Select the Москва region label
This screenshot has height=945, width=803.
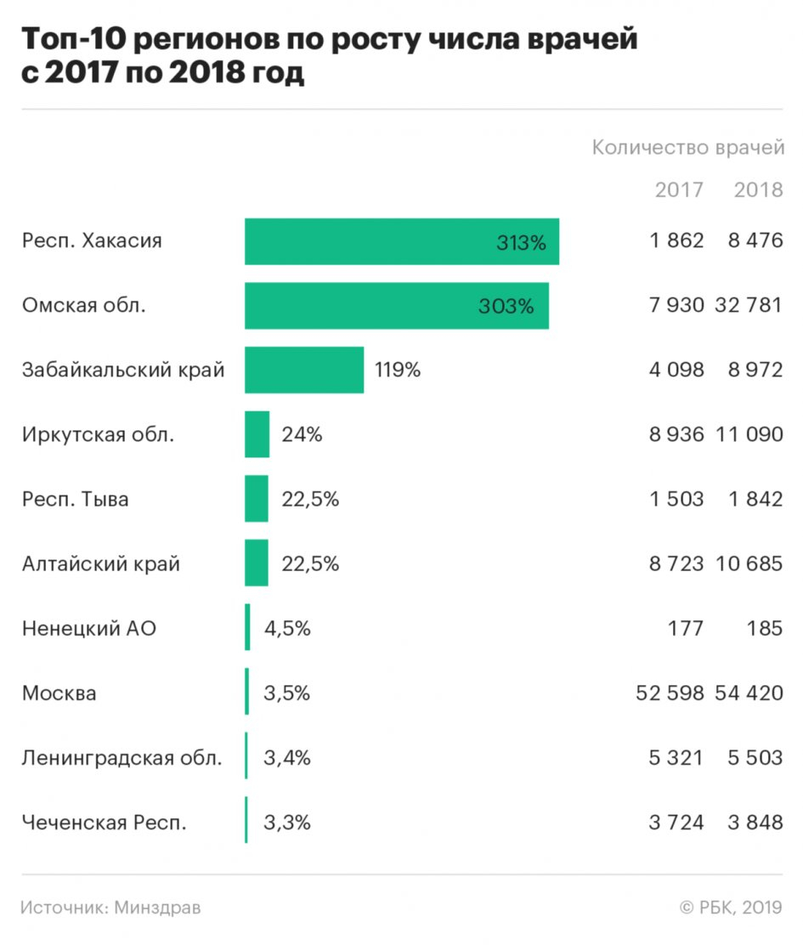[59, 693]
